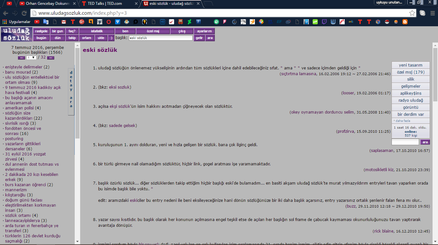Open the ortam menu button

click(87, 38)
